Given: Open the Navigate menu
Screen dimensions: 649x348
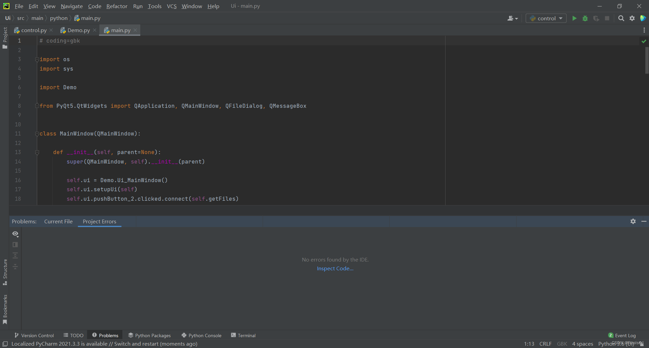Looking at the screenshot, I should tap(72, 6).
